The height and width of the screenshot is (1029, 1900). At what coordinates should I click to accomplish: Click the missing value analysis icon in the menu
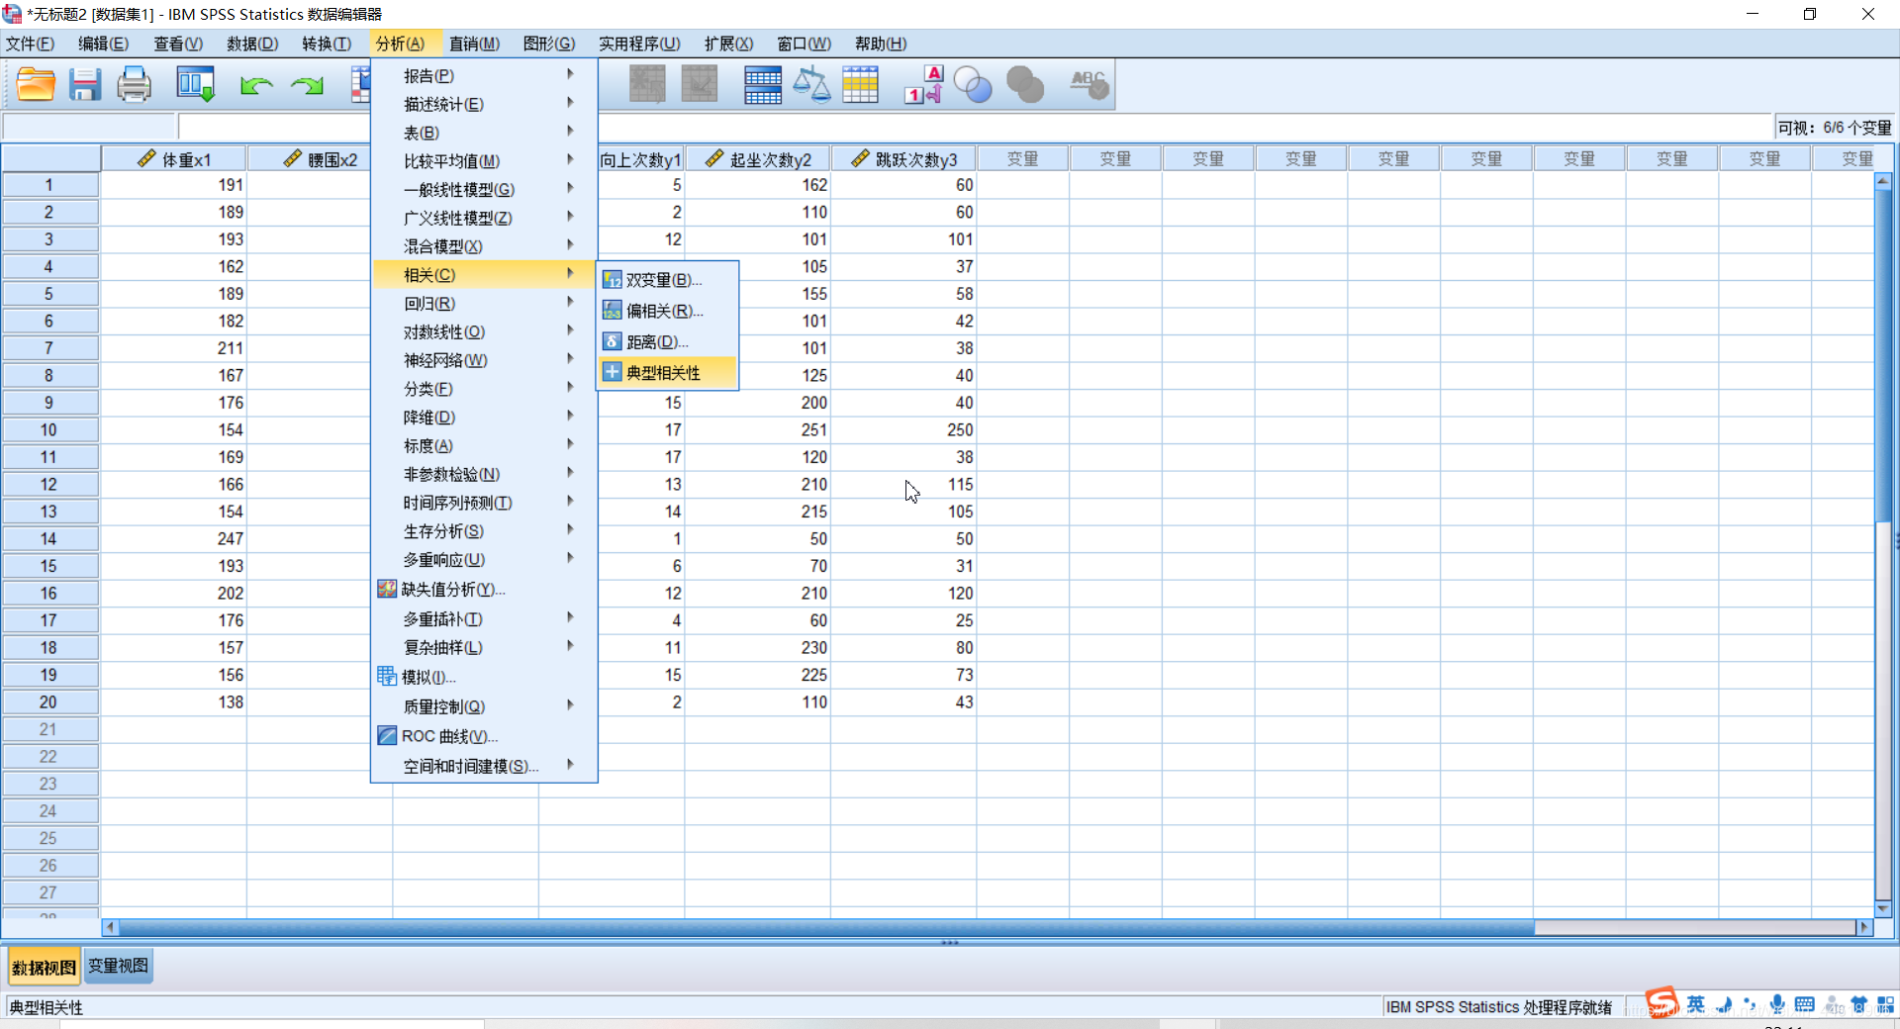387,589
